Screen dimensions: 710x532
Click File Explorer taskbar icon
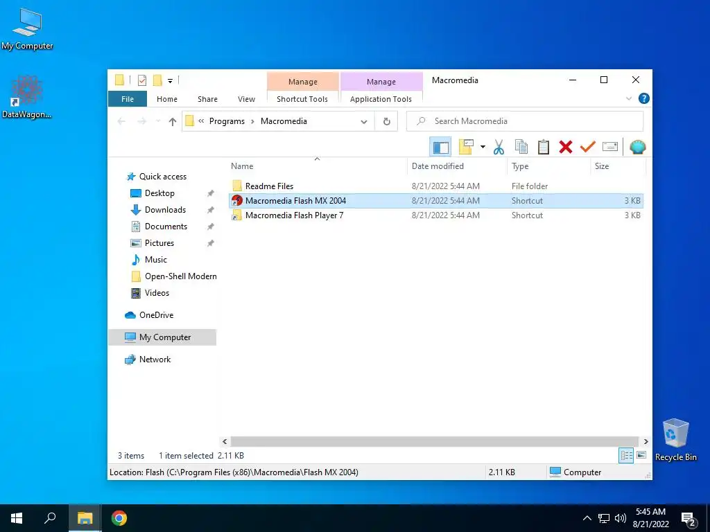[85, 518]
